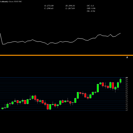Click the 277 price axis label

pos(127,82)
